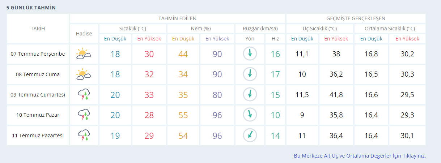441x163 pixels.
Task: Click the thunderstorm icon for 11 Temmuz Pazartesi
Action: click(x=84, y=136)
